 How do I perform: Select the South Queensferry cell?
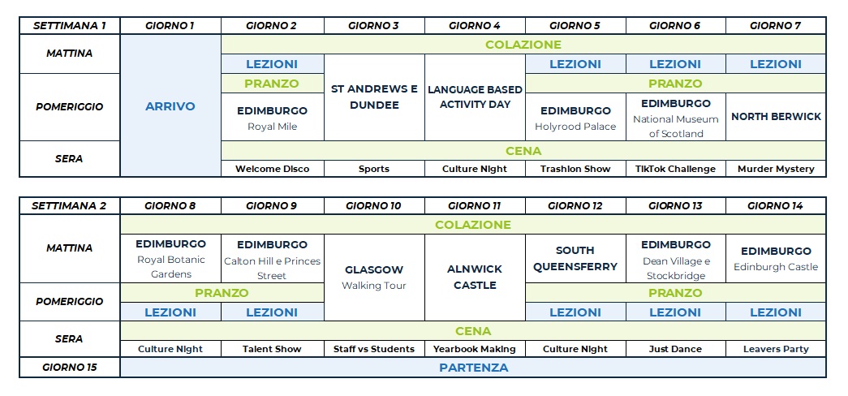click(575, 258)
